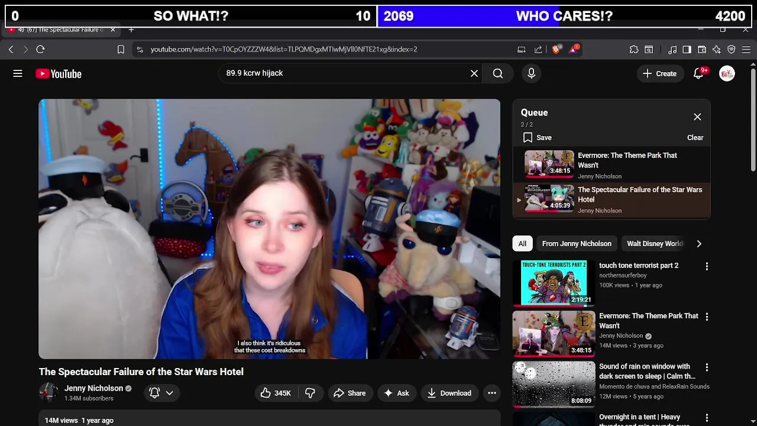Save the queue to a playlist
The height and width of the screenshot is (426, 757).
click(x=538, y=138)
